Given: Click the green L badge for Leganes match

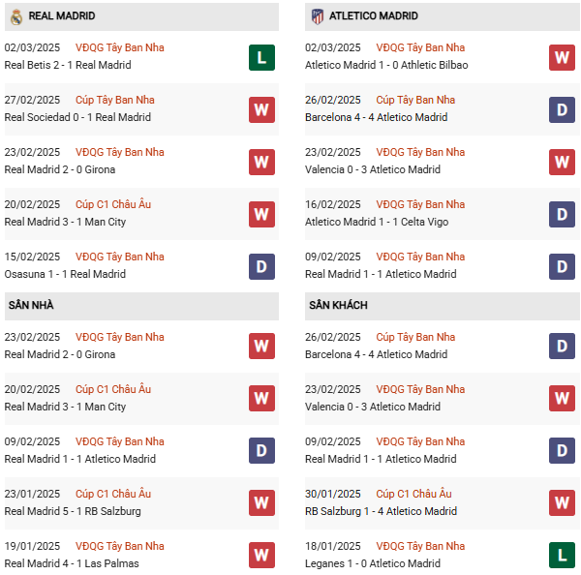Looking at the screenshot, I should click(562, 556).
